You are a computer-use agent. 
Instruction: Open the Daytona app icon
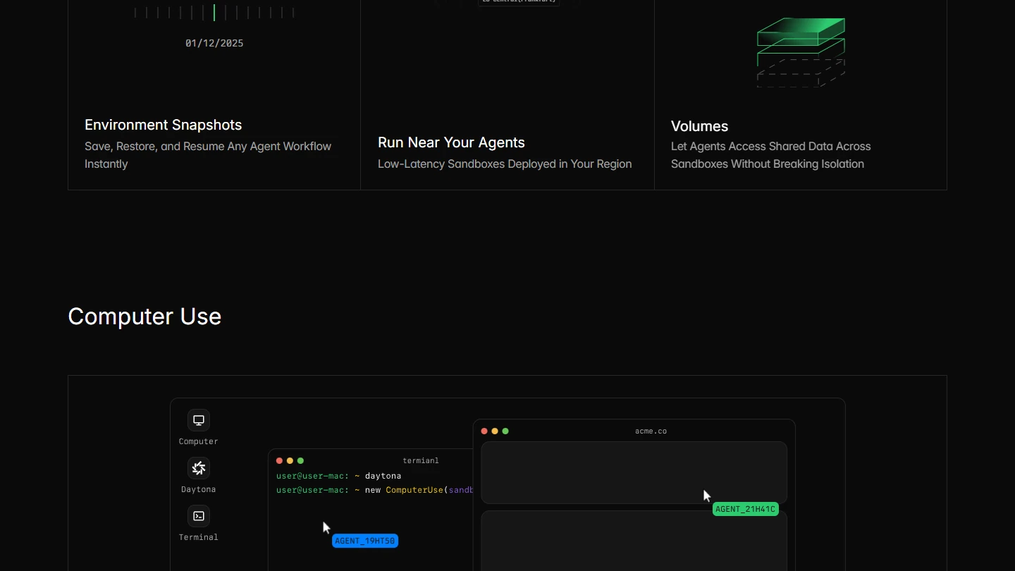tap(199, 468)
